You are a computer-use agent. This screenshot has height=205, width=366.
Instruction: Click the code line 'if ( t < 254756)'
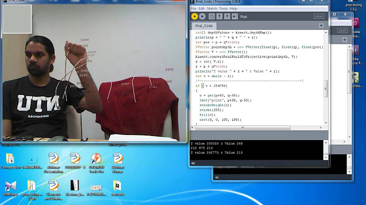click(x=211, y=86)
